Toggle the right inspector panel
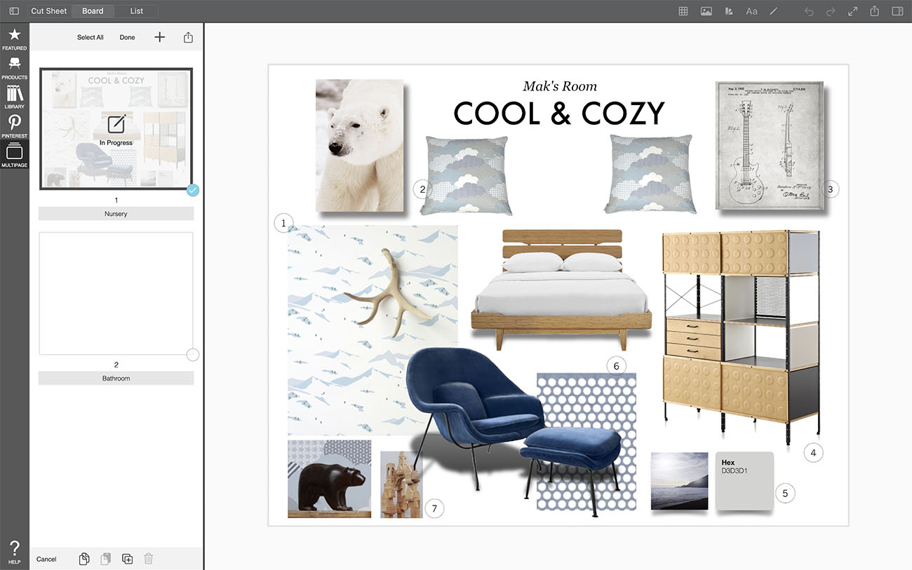912x570 pixels. click(x=897, y=11)
